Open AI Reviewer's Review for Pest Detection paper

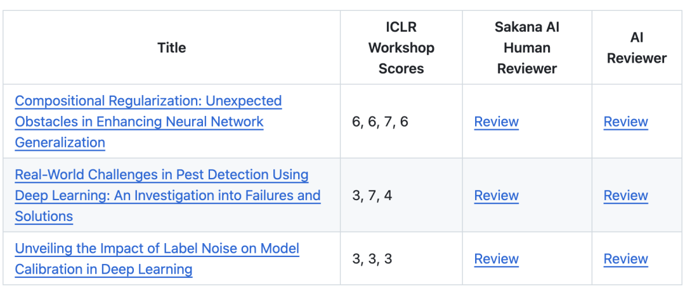tap(625, 196)
